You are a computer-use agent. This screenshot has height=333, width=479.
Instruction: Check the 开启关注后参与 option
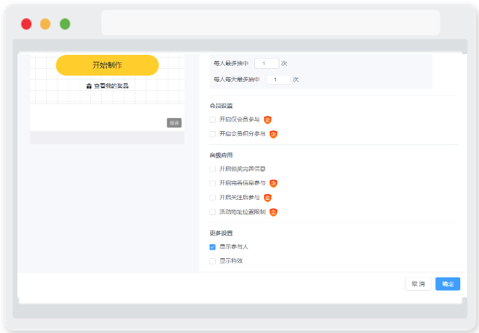point(212,198)
